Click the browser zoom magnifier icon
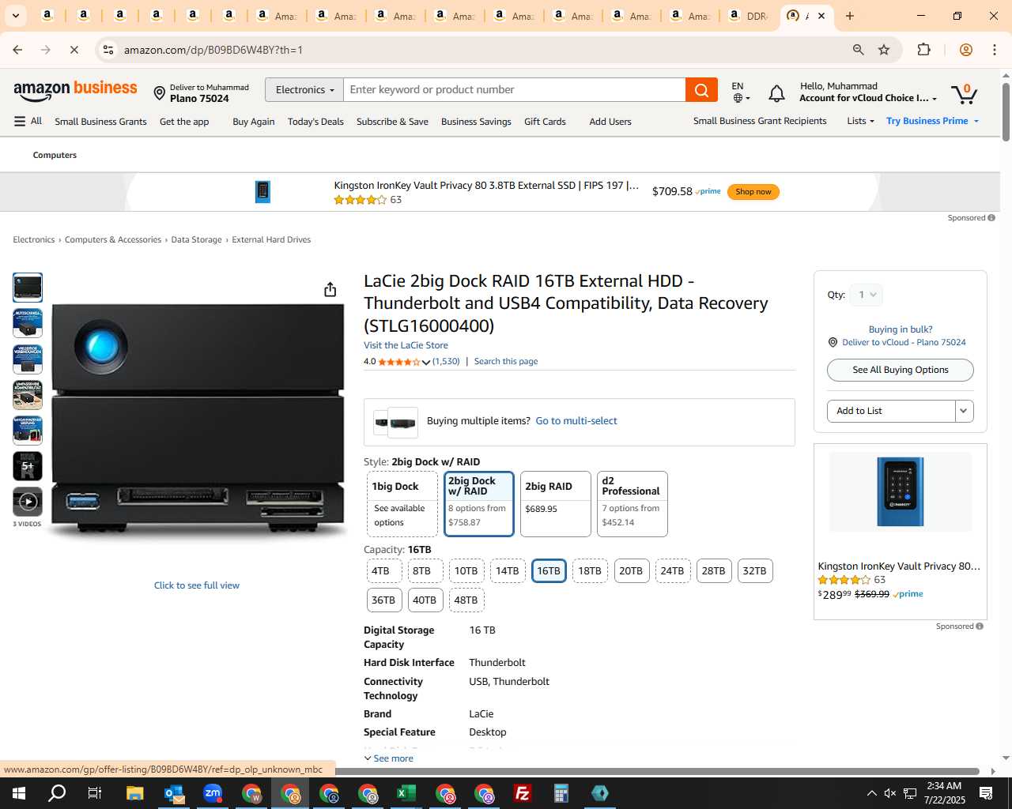 pos(858,50)
